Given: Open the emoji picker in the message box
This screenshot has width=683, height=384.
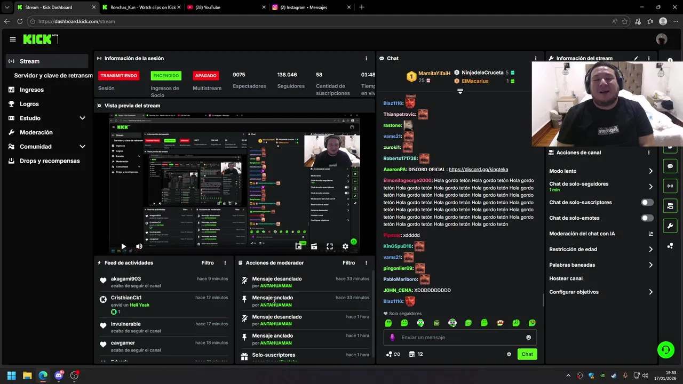Looking at the screenshot, I should coord(529,338).
